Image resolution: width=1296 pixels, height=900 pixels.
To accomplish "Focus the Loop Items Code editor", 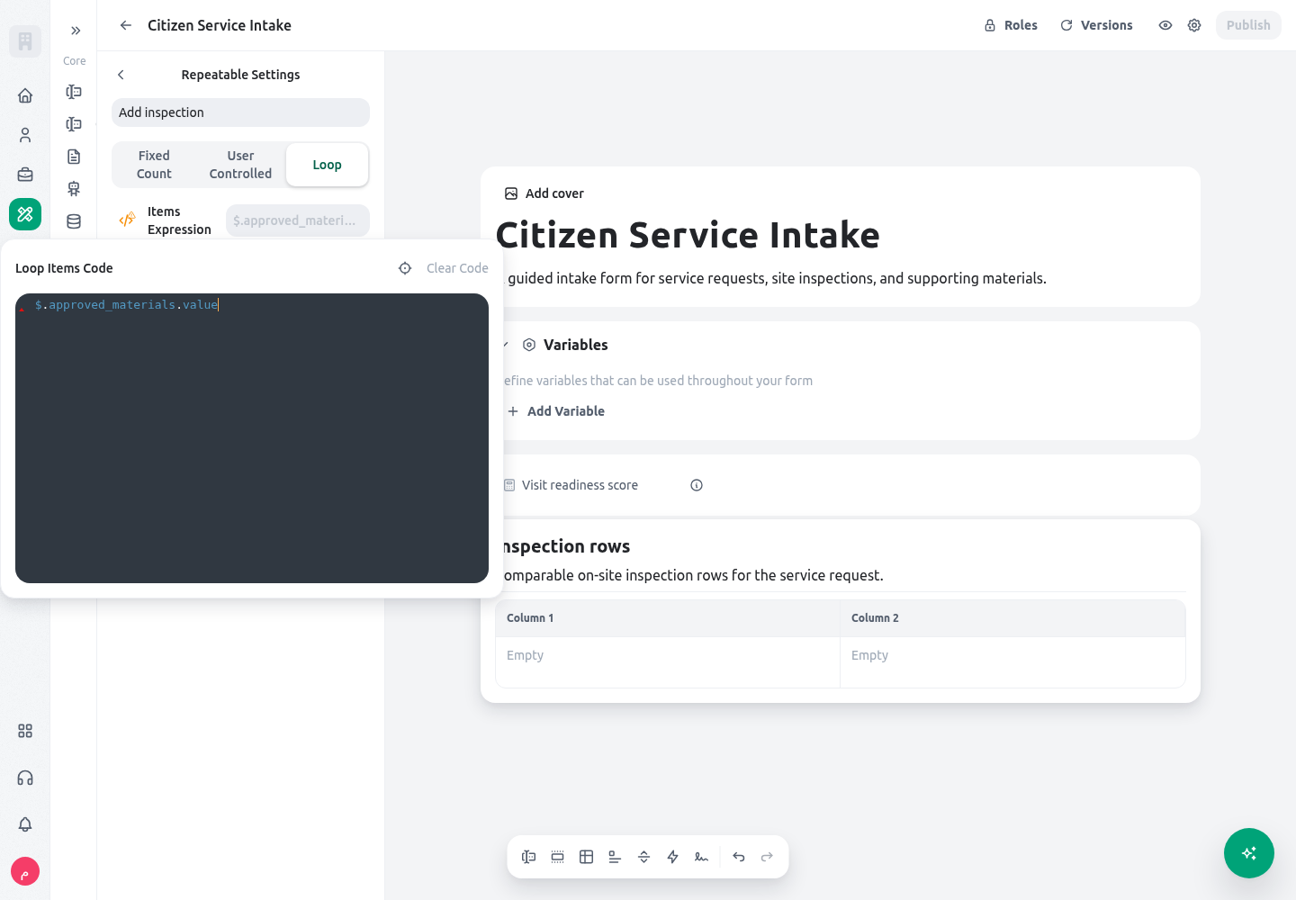I will click(252, 438).
